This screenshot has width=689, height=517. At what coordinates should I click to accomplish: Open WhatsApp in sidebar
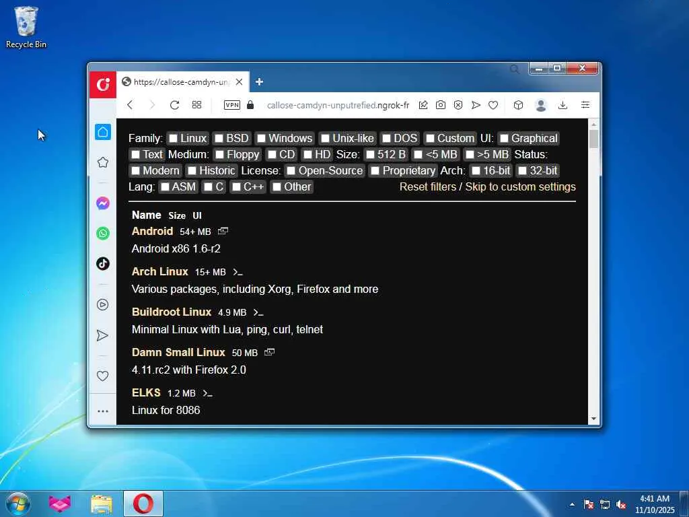[103, 233]
